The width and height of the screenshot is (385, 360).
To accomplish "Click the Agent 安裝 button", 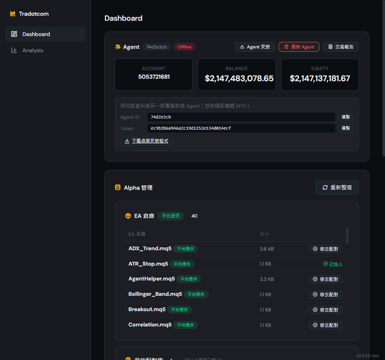I will 254,47.
